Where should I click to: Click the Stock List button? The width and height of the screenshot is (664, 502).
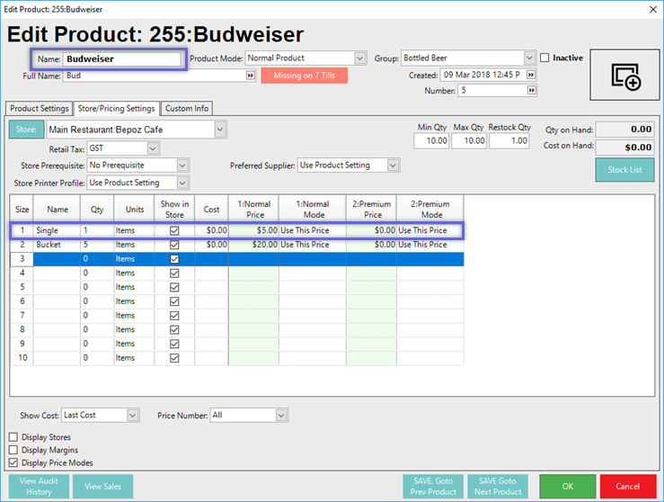click(x=624, y=169)
